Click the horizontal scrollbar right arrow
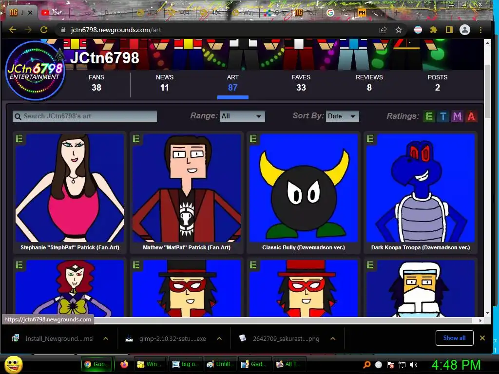The height and width of the screenshot is (374, 499). pos(480,320)
